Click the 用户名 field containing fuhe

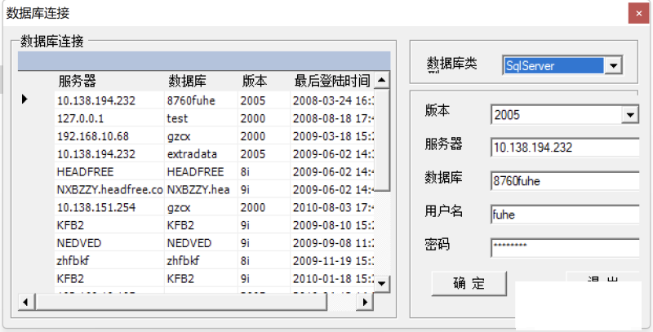[x=563, y=215]
